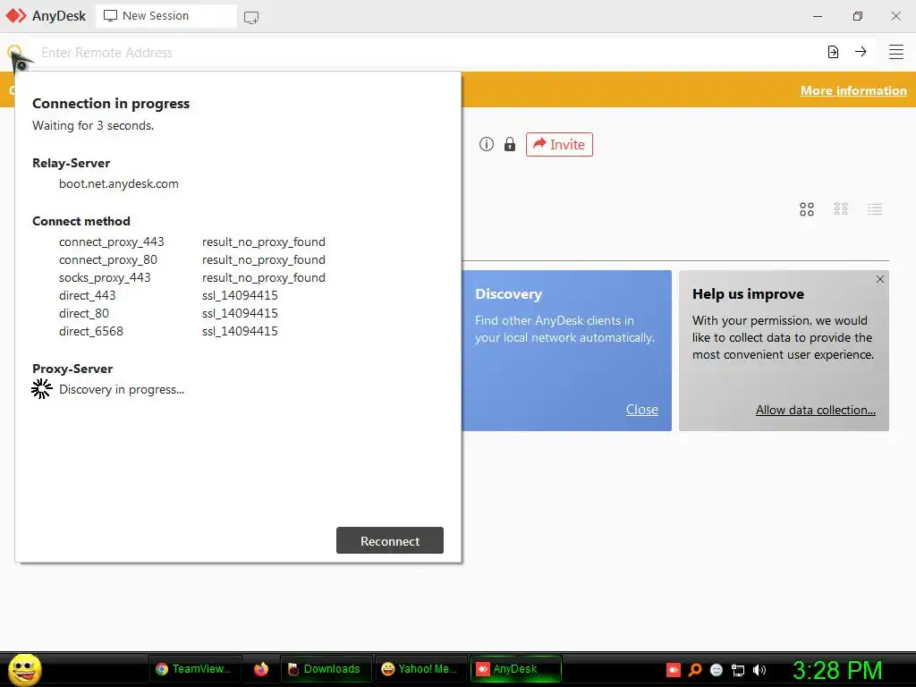
Task: Click the direct_6568 entry
Action: click(x=91, y=331)
